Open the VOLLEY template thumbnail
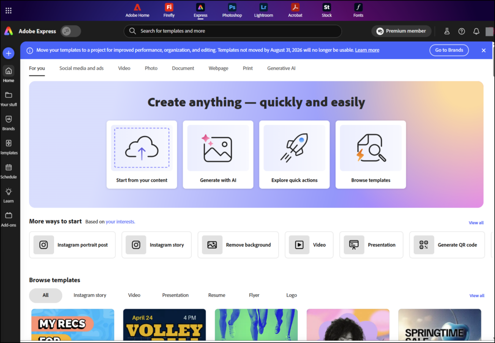The height and width of the screenshot is (343, 495). tap(164, 325)
